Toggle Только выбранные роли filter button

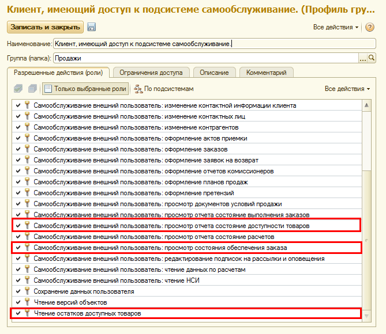click(85, 89)
